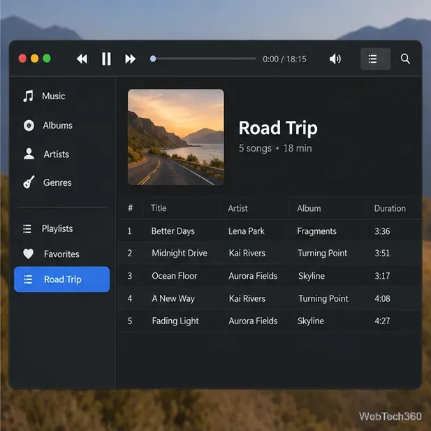Click Skyline in Fading Light row
This screenshot has width=431, height=431.
[x=311, y=321]
